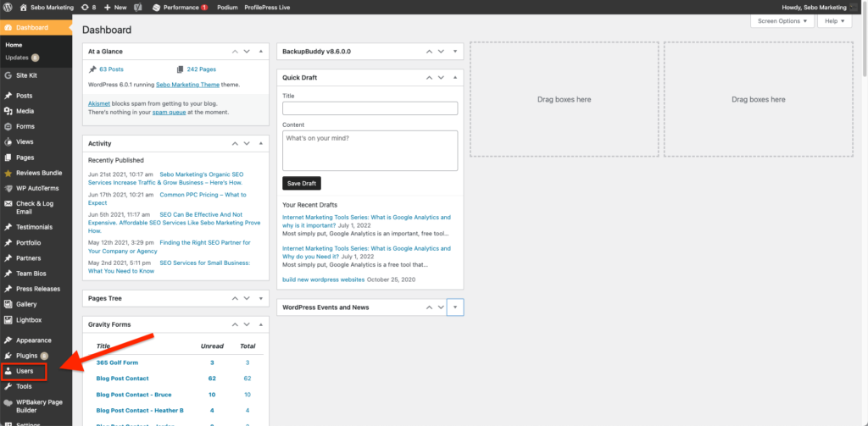Click the Reviews Bundle star icon
The width and height of the screenshot is (868, 426).
tap(8, 173)
